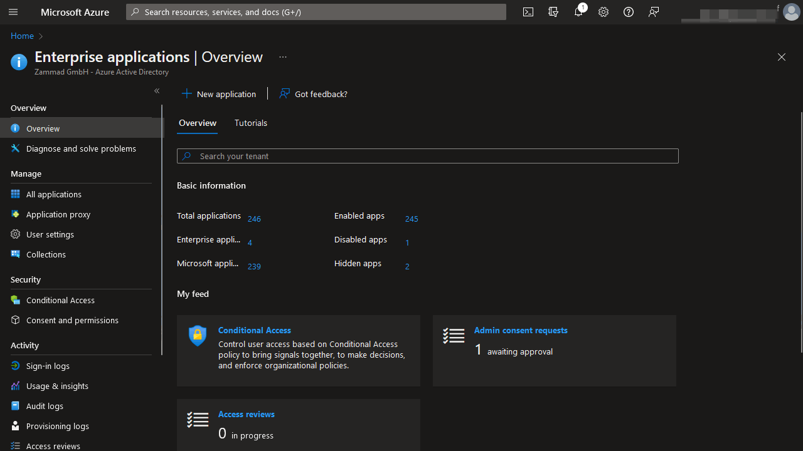
Task: Click enabled apps count 245
Action: (x=412, y=219)
